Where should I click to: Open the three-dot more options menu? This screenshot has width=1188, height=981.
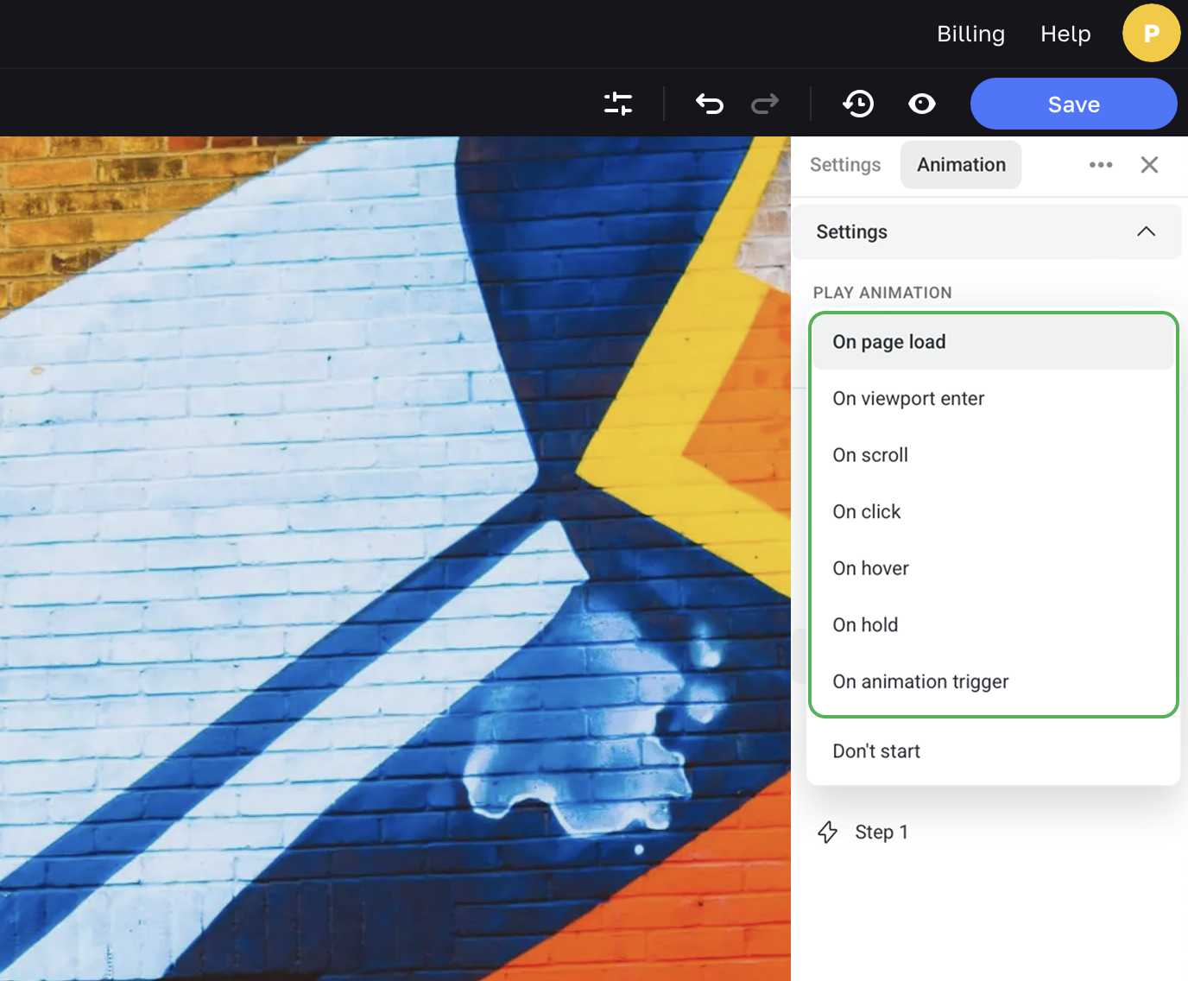coord(1101,165)
